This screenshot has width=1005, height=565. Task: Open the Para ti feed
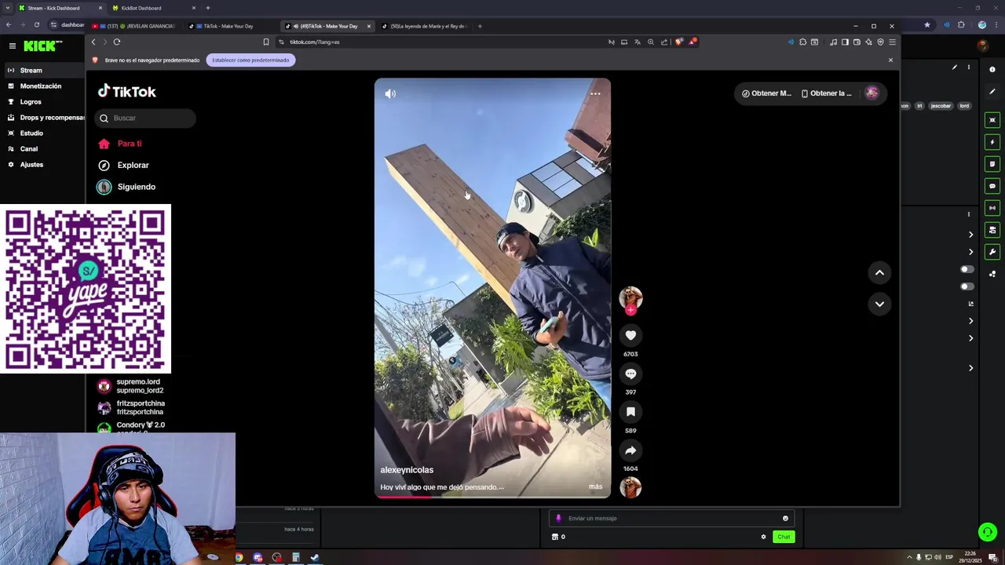pos(120,144)
